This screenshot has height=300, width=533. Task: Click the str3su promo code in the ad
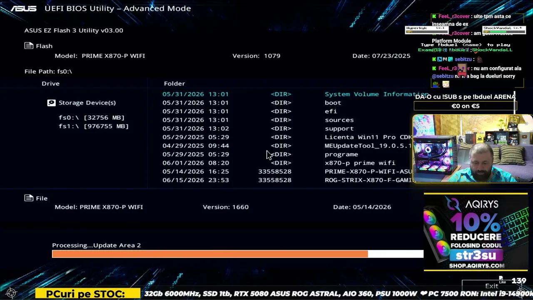coord(476,255)
